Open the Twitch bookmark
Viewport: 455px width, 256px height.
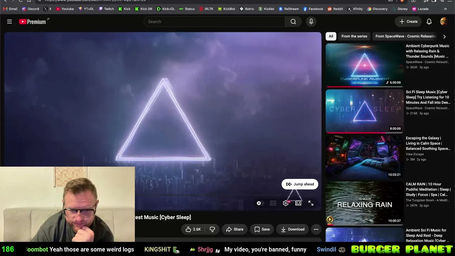[x=106, y=9]
